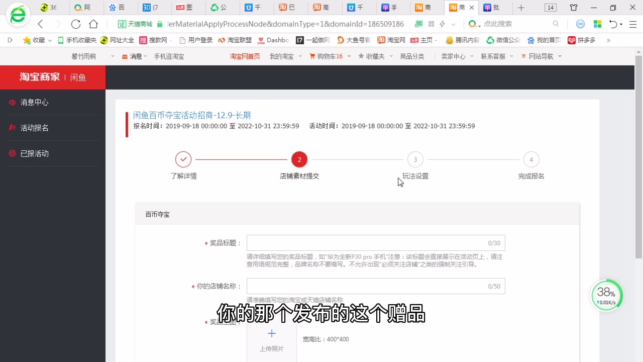Click step 1 了解详情 checkmark circle

[x=183, y=159]
